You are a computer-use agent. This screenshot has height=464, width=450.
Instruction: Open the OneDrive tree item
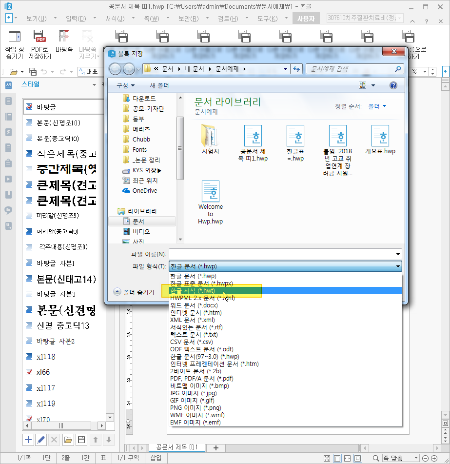tap(145, 191)
